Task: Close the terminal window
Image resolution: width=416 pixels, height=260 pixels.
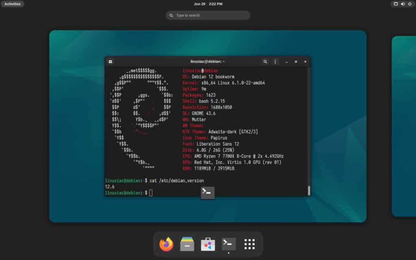Action: 305,62
